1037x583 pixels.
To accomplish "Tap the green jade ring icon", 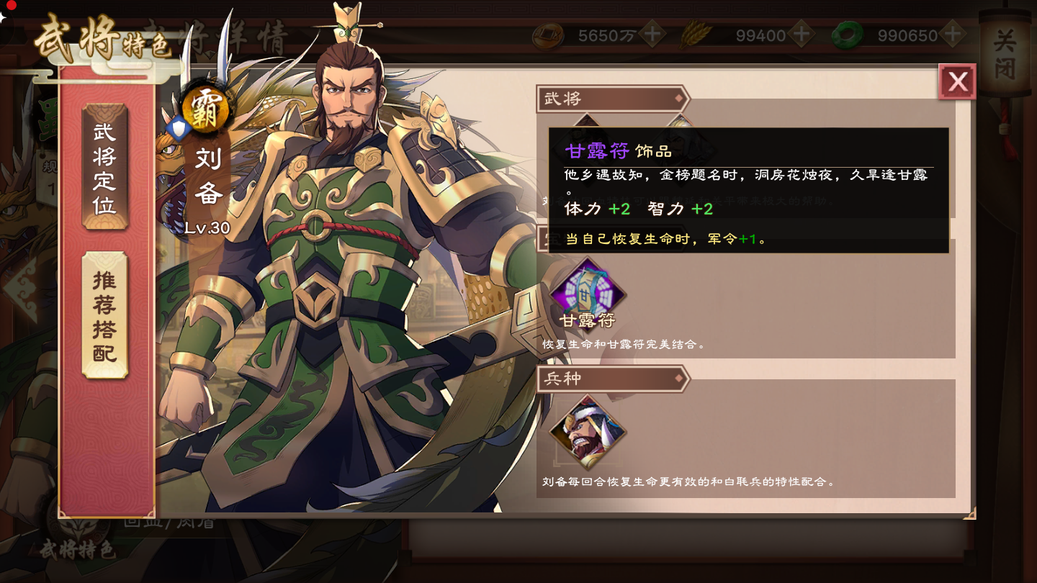I will [x=848, y=35].
